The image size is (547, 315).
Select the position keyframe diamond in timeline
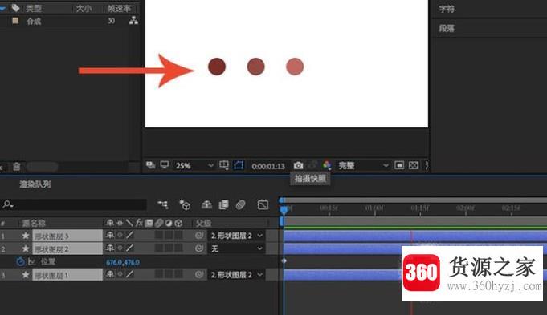click(x=284, y=260)
